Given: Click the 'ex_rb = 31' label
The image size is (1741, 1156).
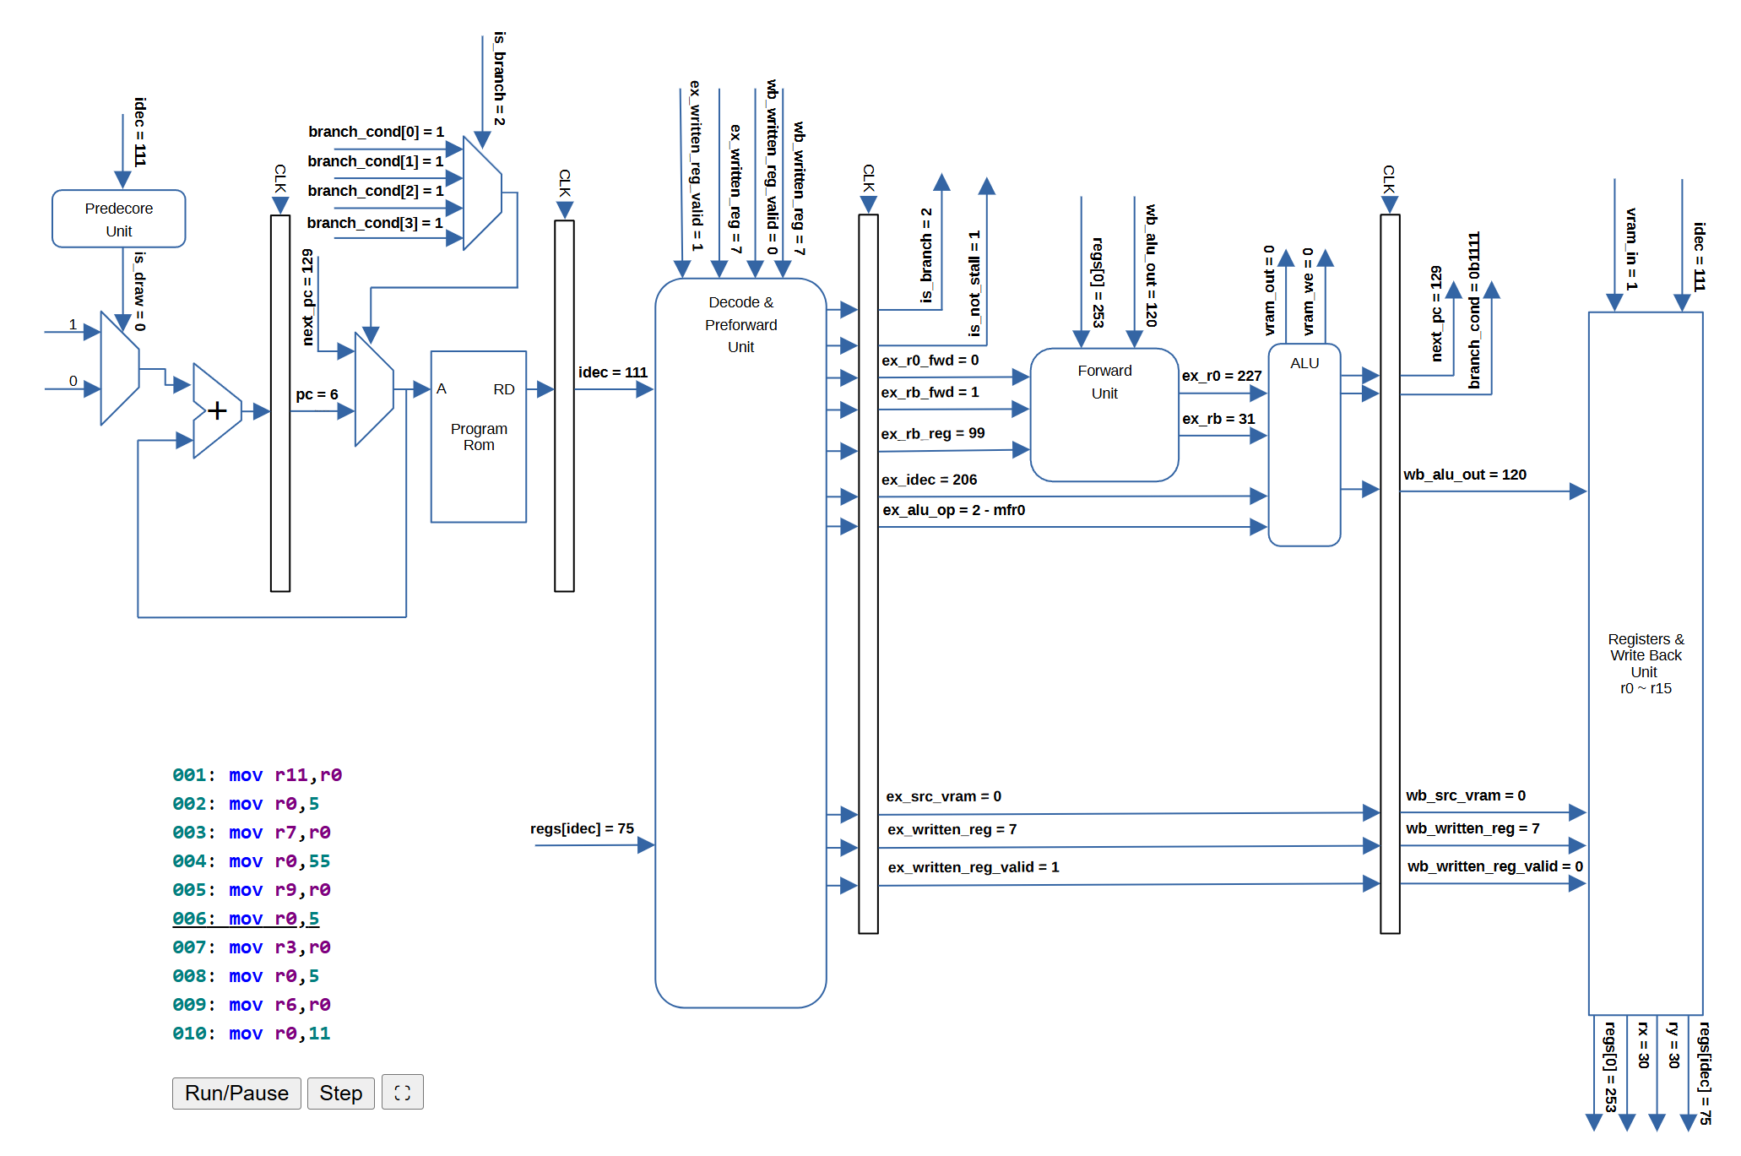Looking at the screenshot, I should (1218, 419).
